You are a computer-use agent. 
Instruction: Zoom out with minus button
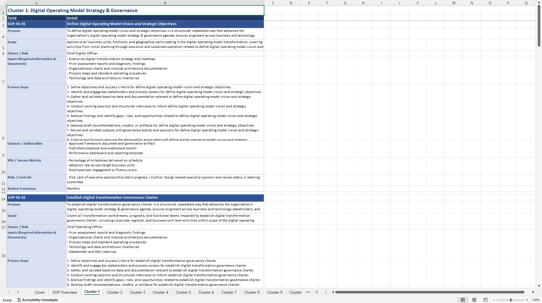click(494, 300)
